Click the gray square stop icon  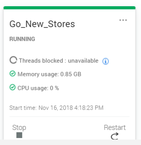(x=19, y=135)
